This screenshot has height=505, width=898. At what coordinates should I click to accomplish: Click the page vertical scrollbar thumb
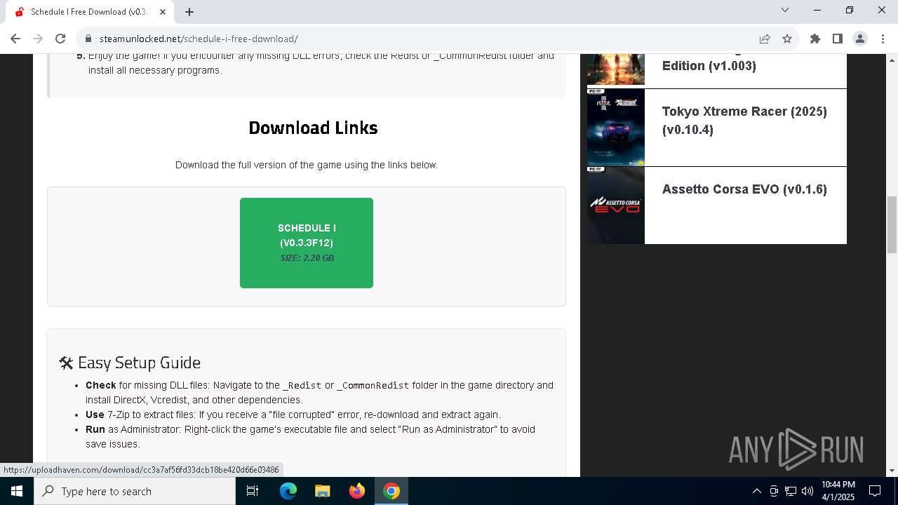(x=892, y=224)
